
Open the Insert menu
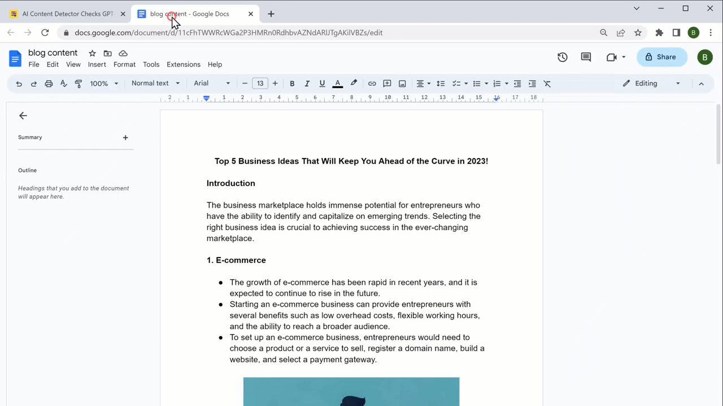click(97, 64)
